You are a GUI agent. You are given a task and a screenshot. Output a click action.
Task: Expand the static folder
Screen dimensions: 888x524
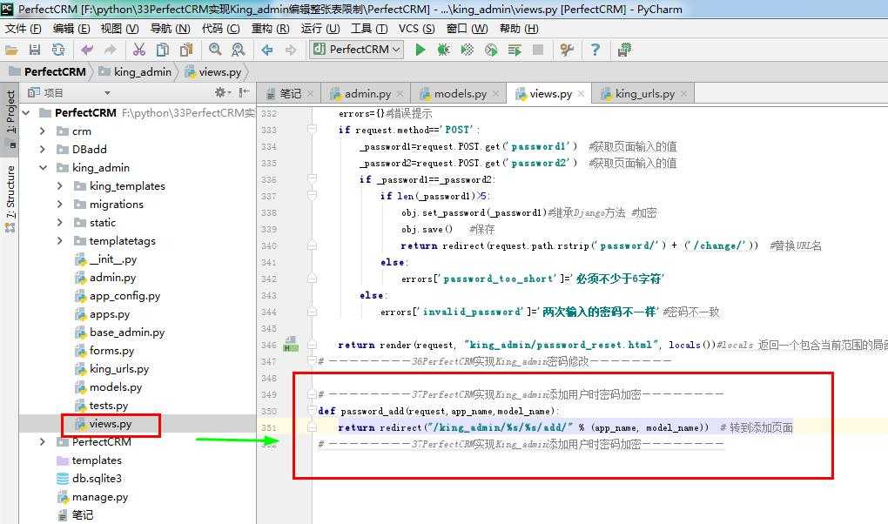coord(59,223)
